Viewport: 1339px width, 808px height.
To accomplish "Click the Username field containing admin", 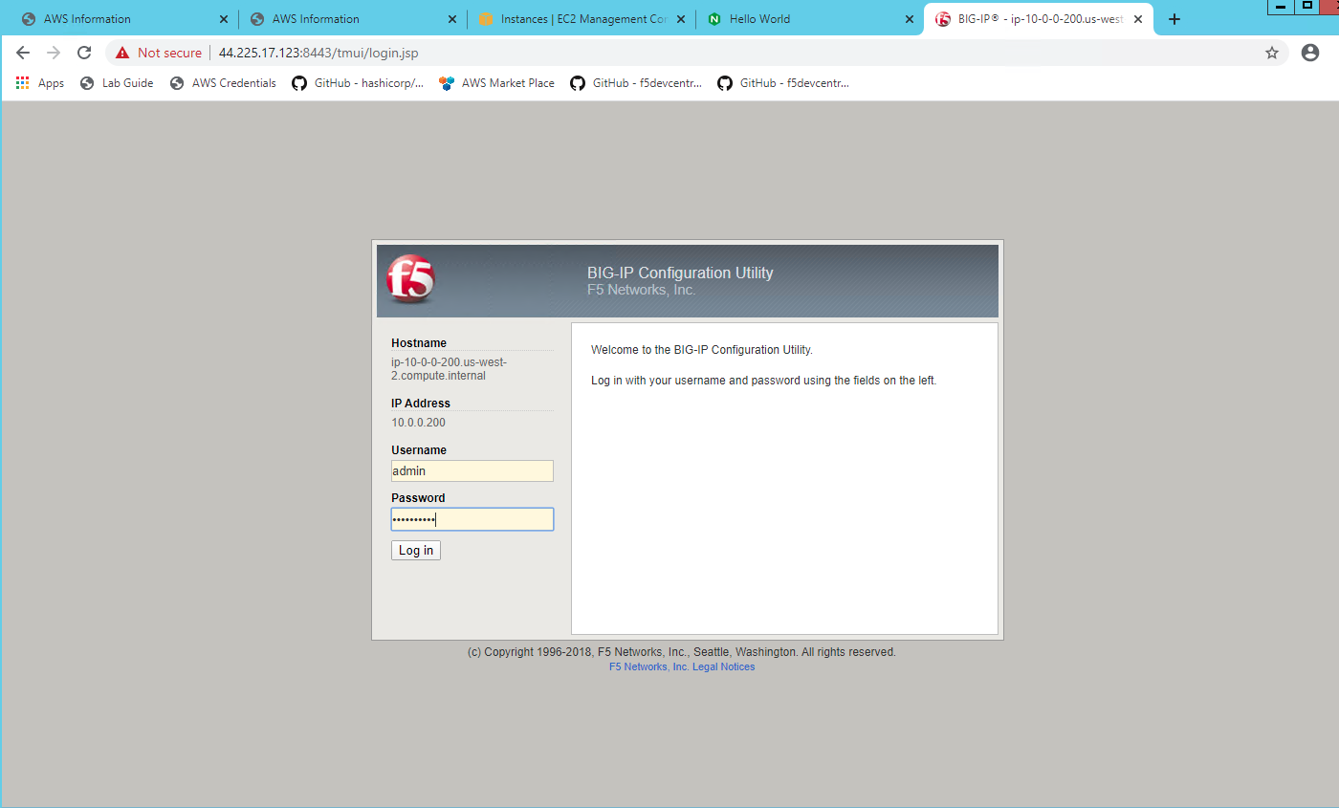I will [472, 470].
